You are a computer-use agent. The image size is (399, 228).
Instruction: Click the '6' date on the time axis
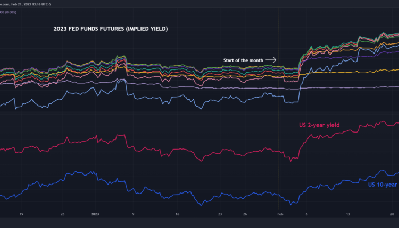point(306,214)
